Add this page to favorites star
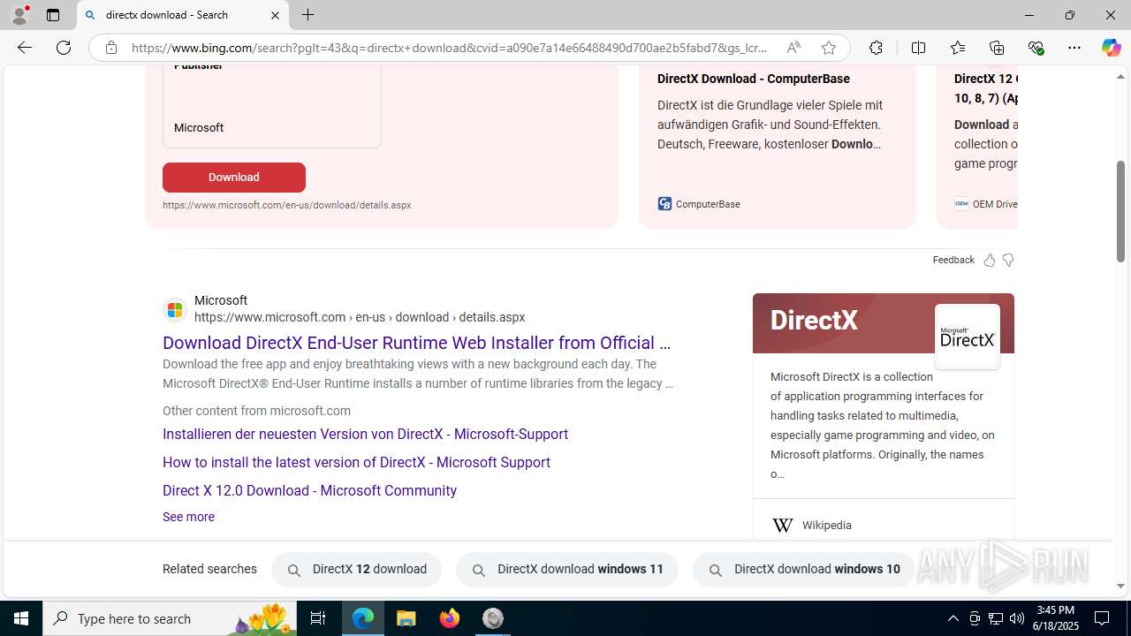Image resolution: width=1131 pixels, height=636 pixels. coord(828,48)
